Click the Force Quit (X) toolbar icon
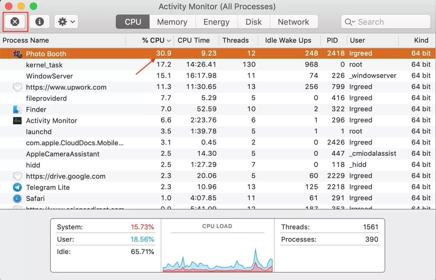 15,22
